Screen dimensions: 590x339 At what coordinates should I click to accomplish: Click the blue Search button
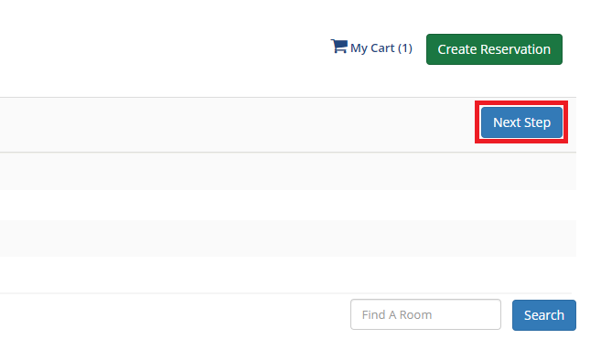click(x=543, y=315)
